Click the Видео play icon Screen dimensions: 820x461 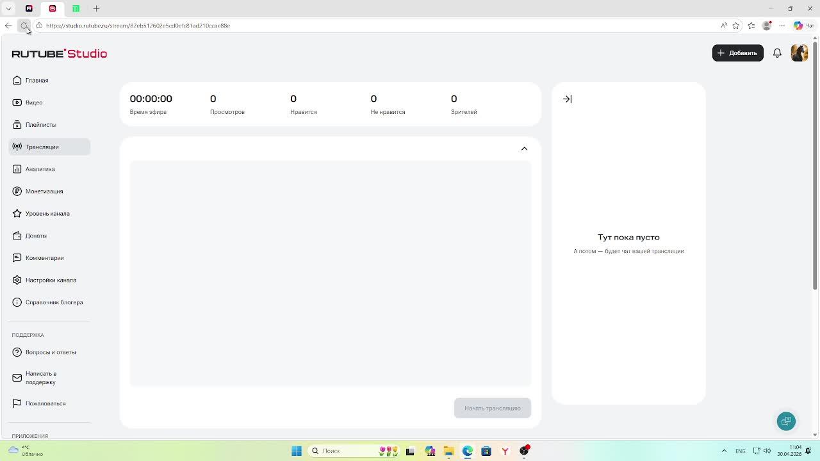coord(17,102)
